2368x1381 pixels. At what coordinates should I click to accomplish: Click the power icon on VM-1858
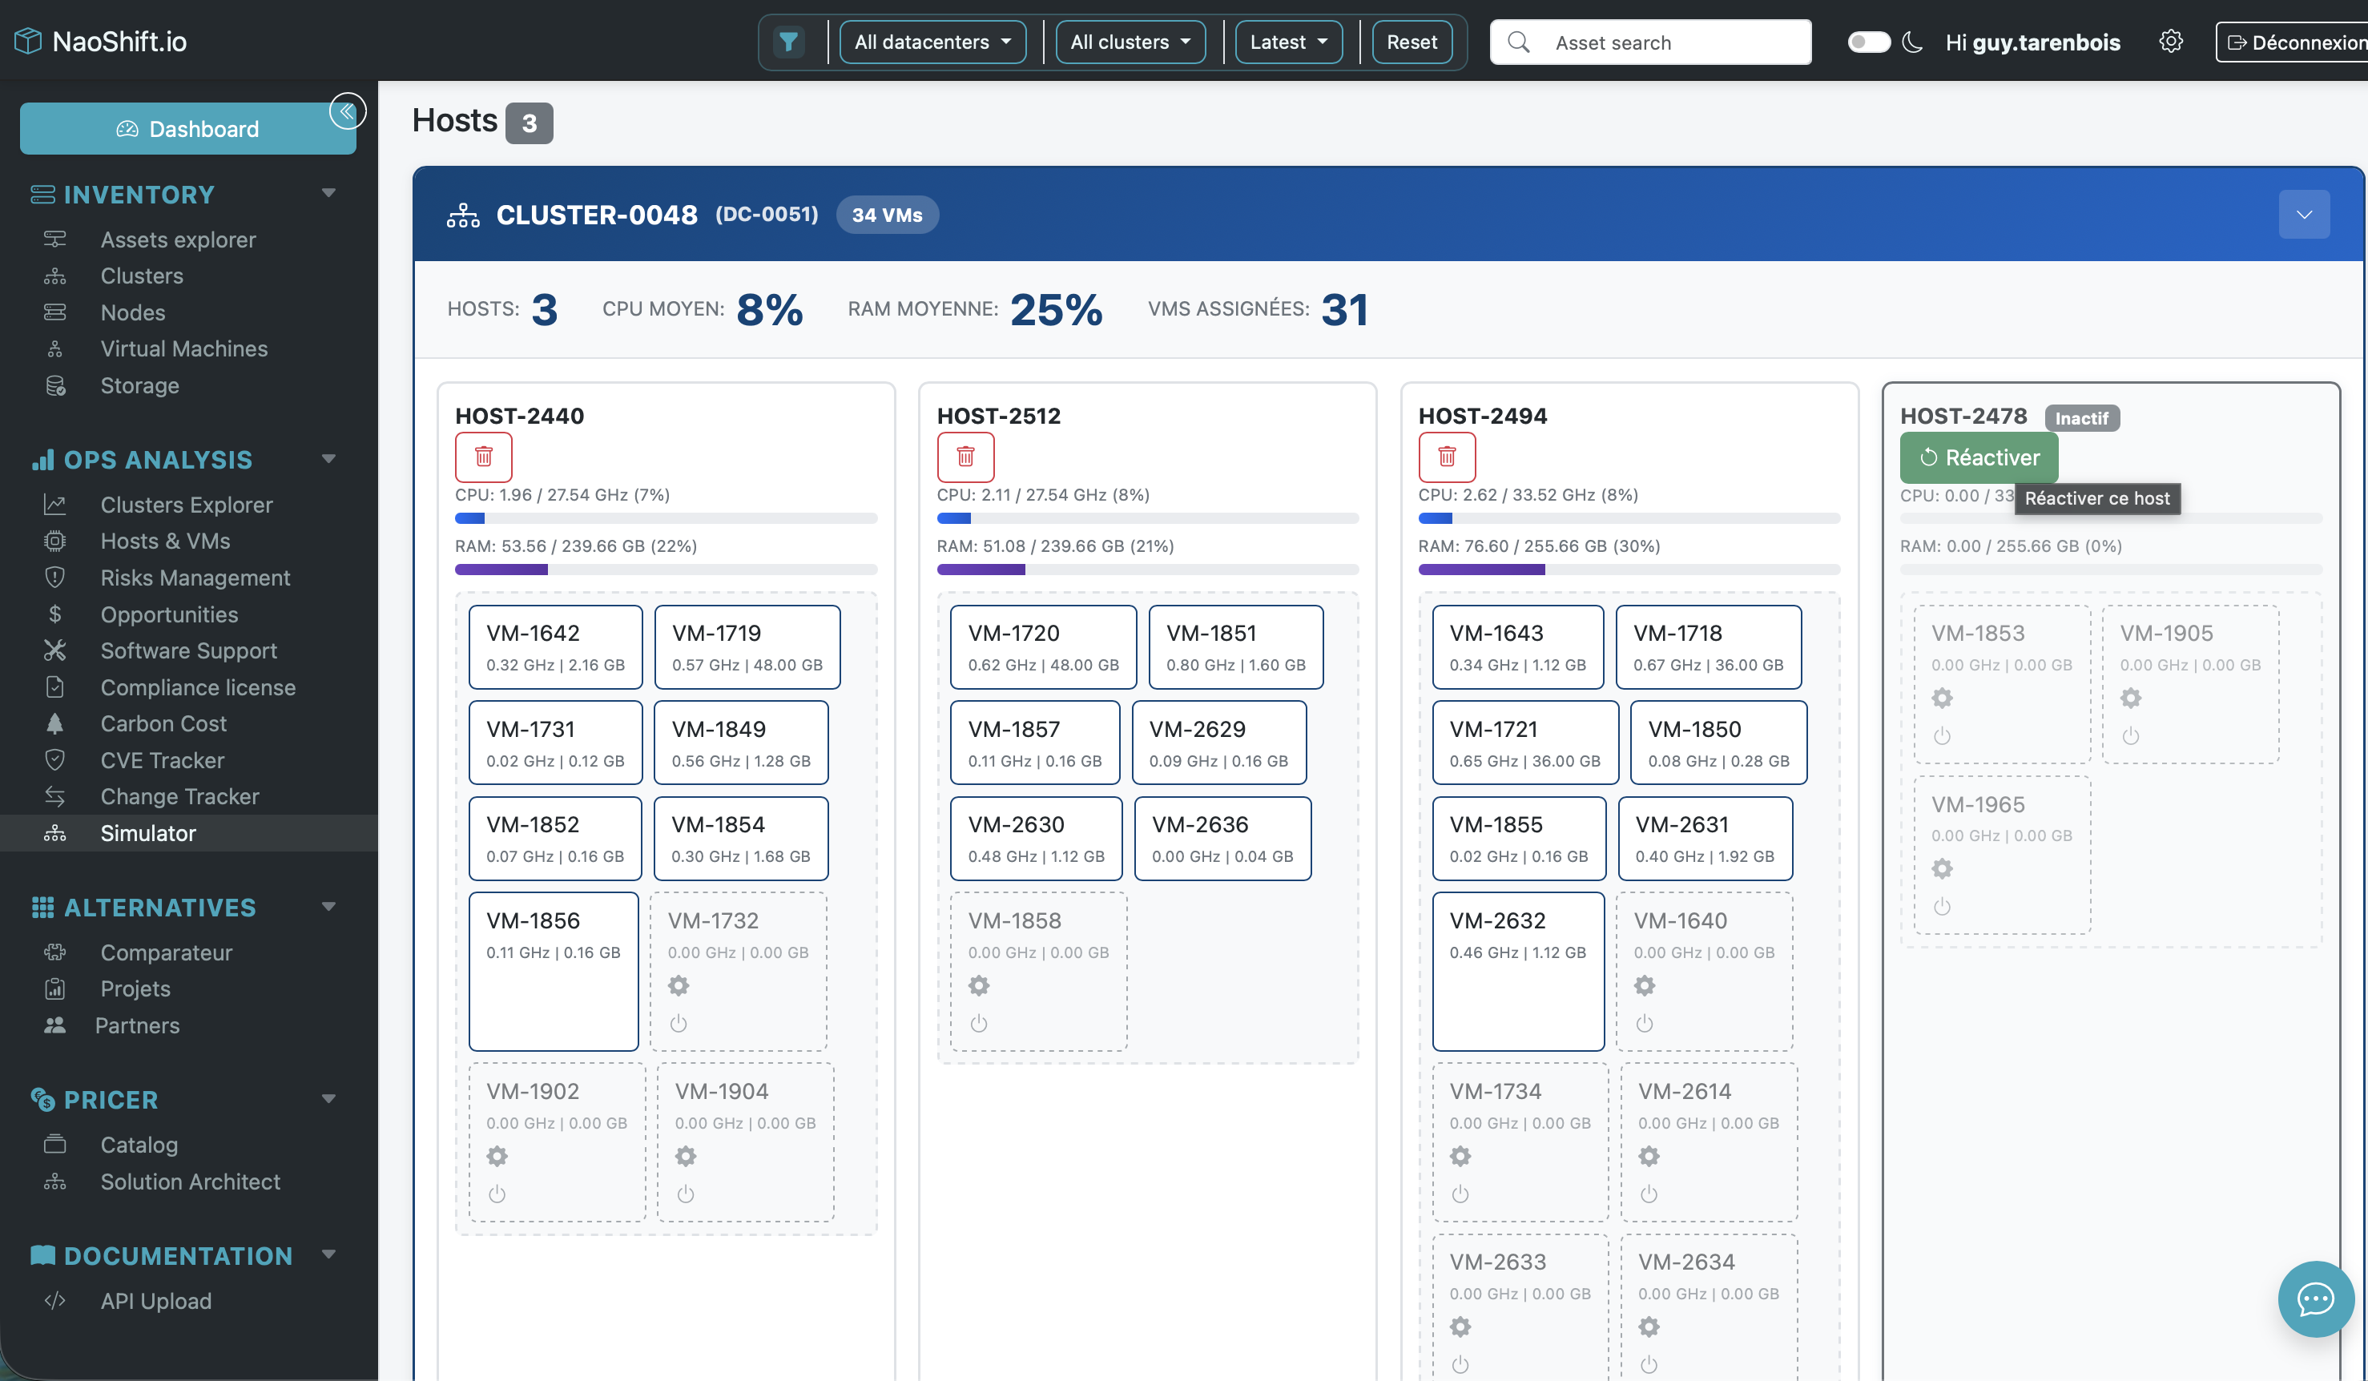point(978,1023)
